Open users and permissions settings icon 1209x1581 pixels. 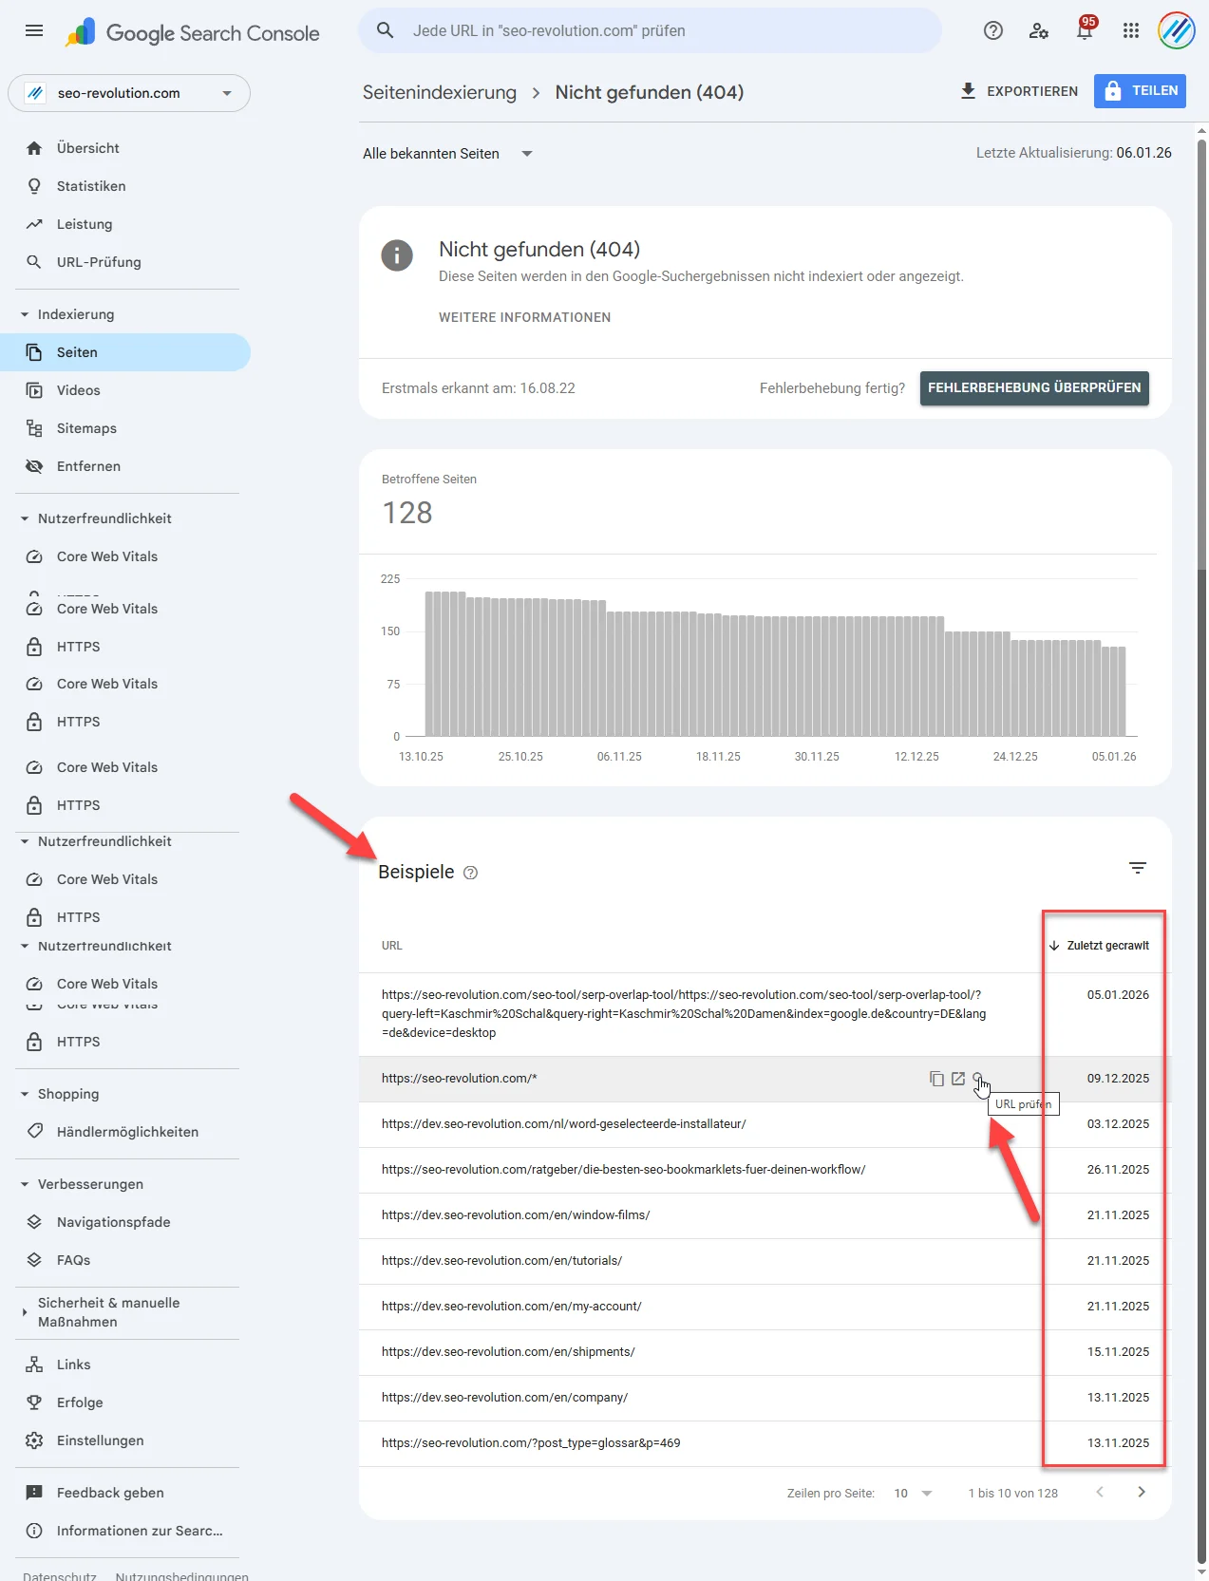coord(1039,30)
